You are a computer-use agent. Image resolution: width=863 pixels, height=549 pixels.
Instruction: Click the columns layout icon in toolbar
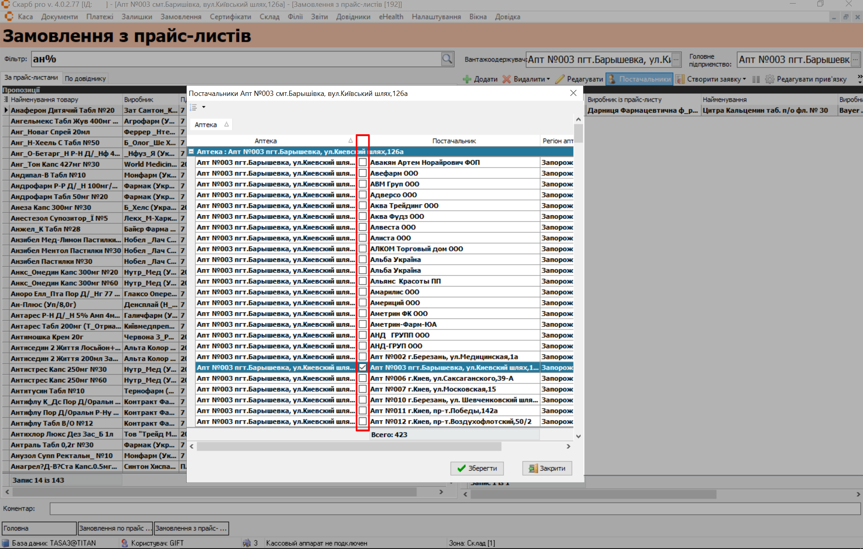point(755,79)
